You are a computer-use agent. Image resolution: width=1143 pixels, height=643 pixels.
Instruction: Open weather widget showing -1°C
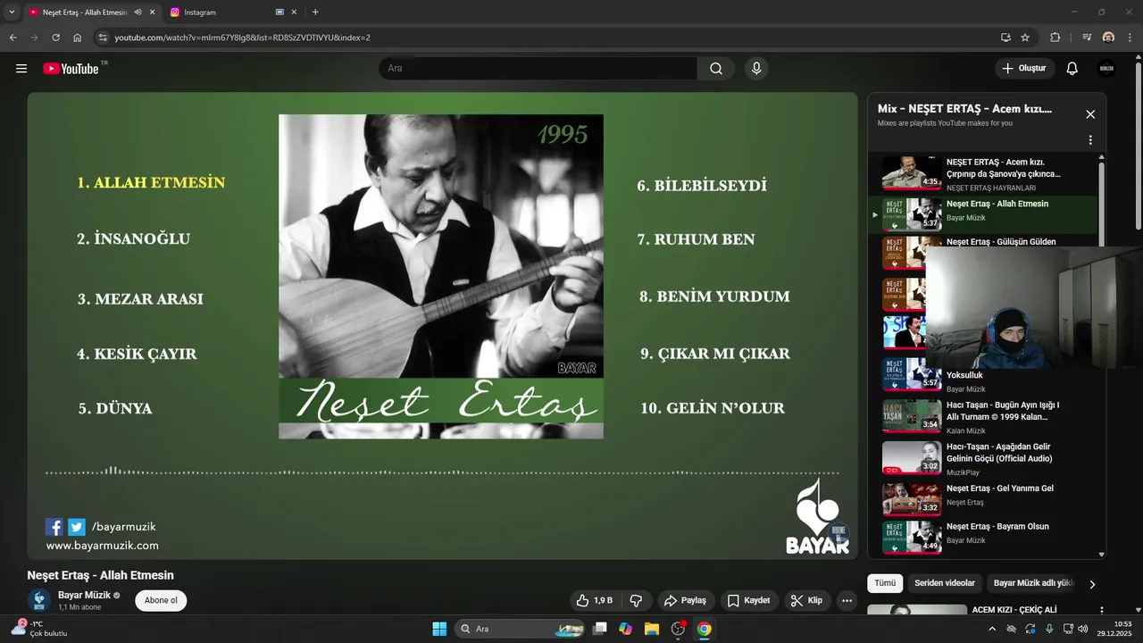40,629
